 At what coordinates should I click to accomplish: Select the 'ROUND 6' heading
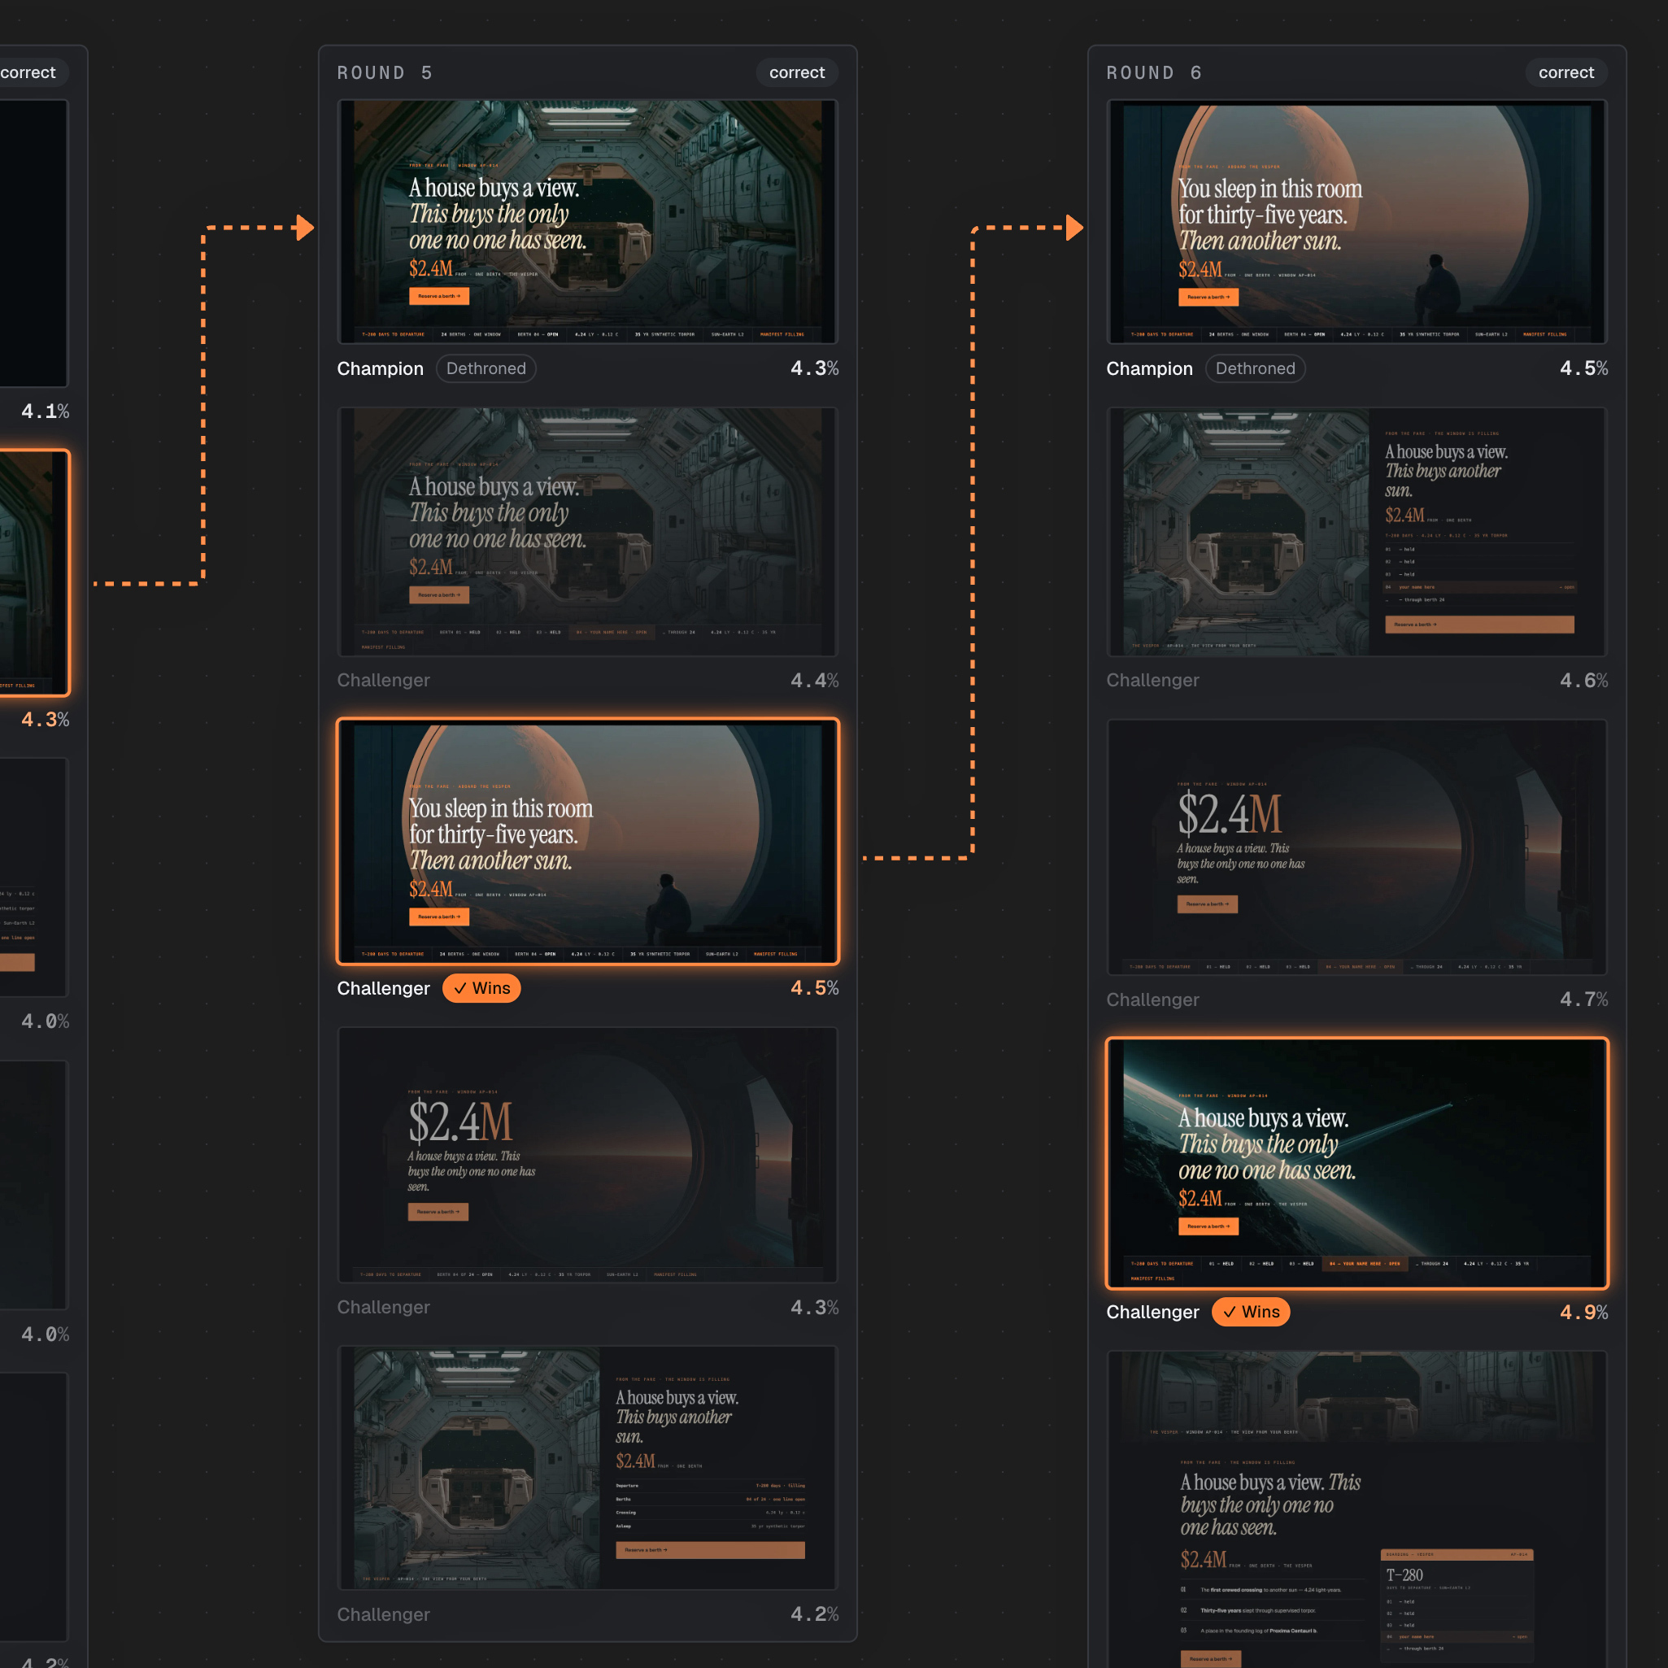click(1154, 72)
